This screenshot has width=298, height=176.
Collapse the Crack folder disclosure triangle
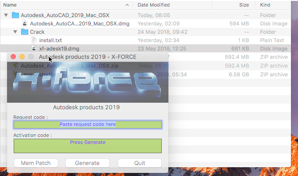pos(15,32)
